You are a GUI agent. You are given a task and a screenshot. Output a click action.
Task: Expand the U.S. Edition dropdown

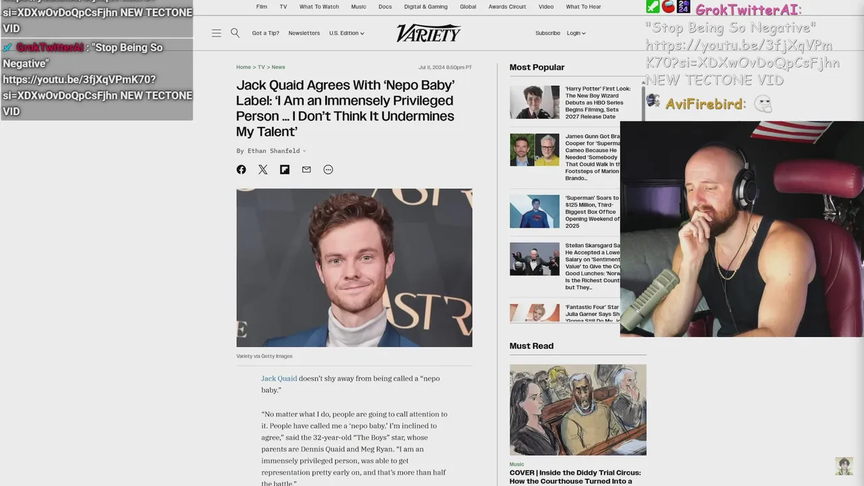[346, 33]
